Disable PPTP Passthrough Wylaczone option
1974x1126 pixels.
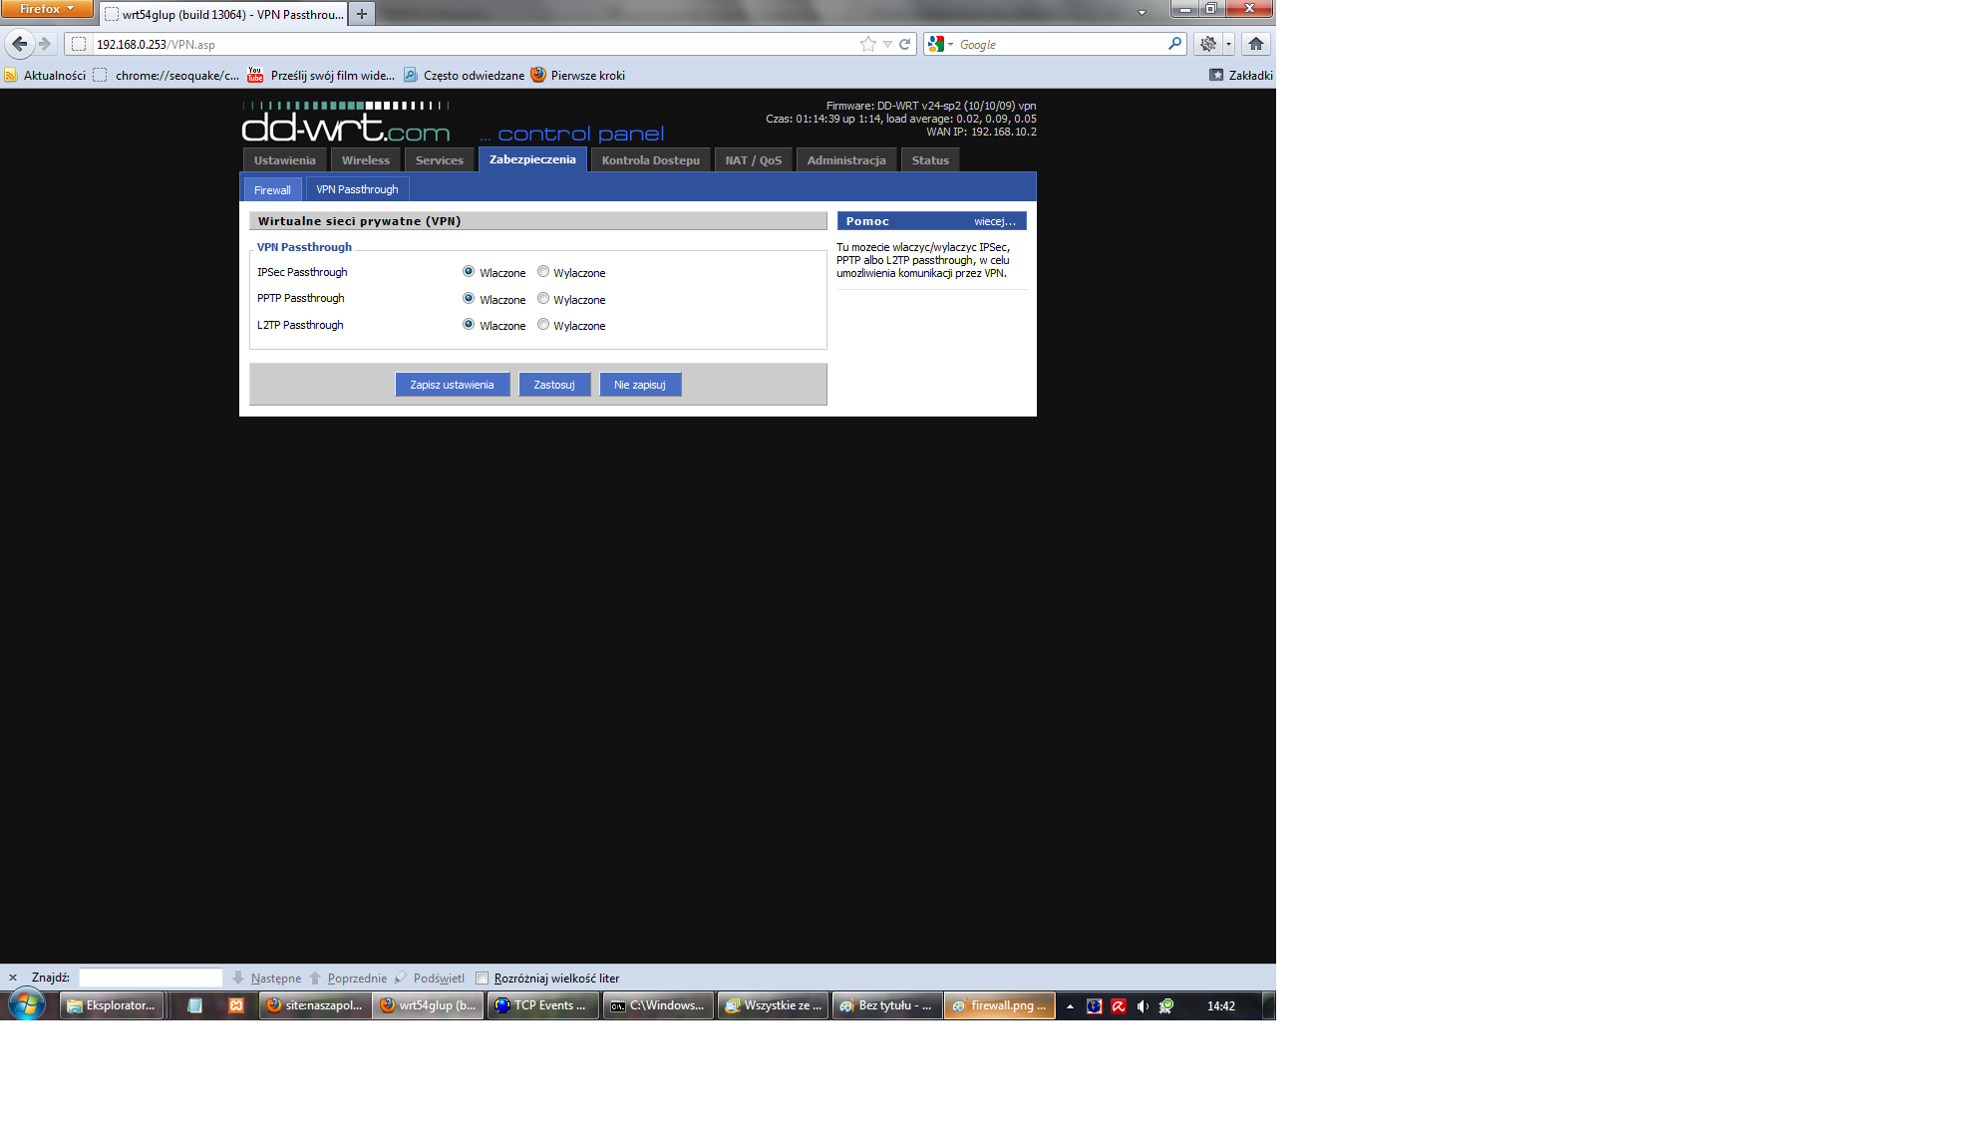click(542, 298)
